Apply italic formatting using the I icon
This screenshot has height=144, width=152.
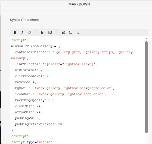click(22, 33)
